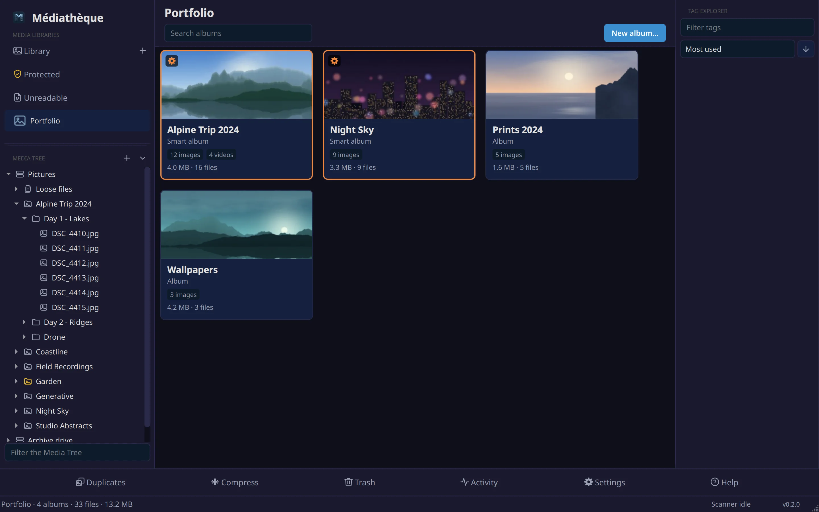
Task: Select DSC_4412.jpg in the tree
Action: tap(75, 263)
